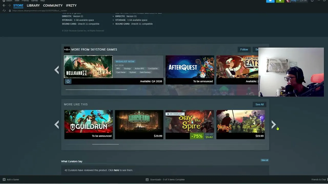The image size is (328, 184).
Task: Click the 'MORE FROM SKYSTONE GAMES' heading
Action: tap(94, 49)
